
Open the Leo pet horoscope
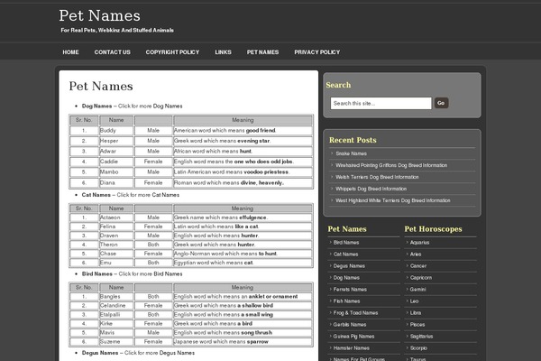(x=414, y=301)
